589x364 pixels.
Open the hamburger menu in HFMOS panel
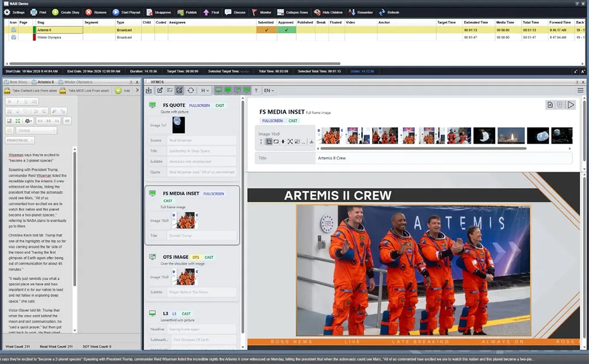[580, 90]
